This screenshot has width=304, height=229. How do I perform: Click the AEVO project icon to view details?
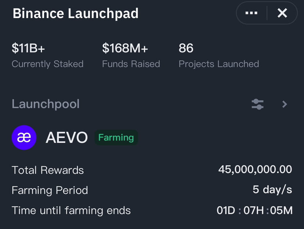click(x=24, y=137)
